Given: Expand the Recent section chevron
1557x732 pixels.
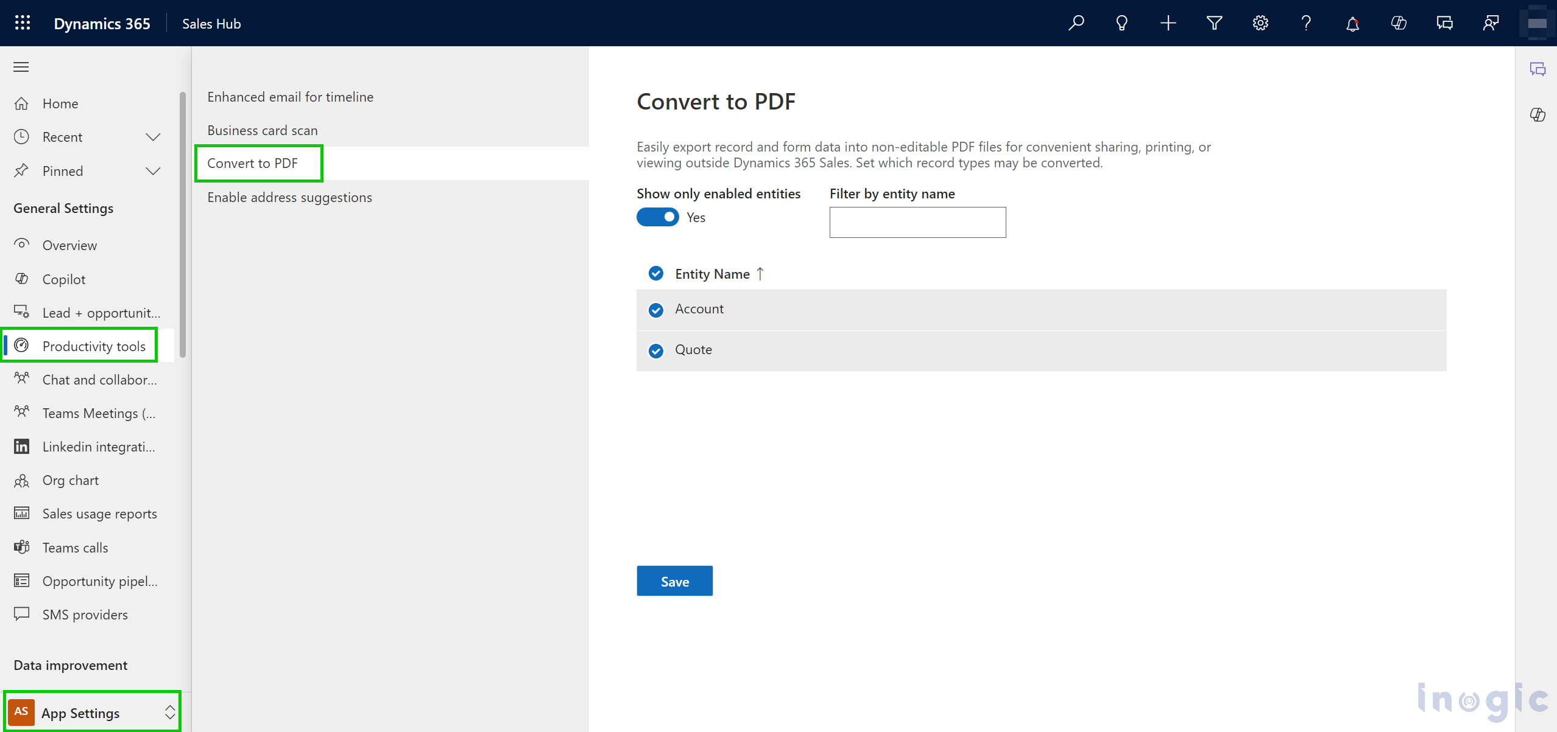Looking at the screenshot, I should 153,137.
